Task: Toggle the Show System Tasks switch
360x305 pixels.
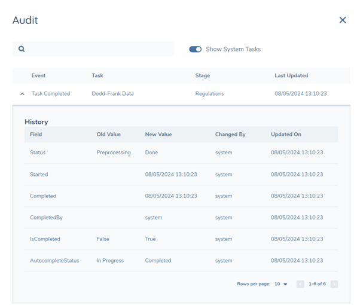Action: [195, 49]
